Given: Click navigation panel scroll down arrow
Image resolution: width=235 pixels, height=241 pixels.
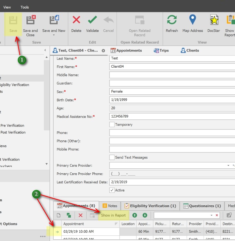Looking at the screenshot, I should click(47, 164).
